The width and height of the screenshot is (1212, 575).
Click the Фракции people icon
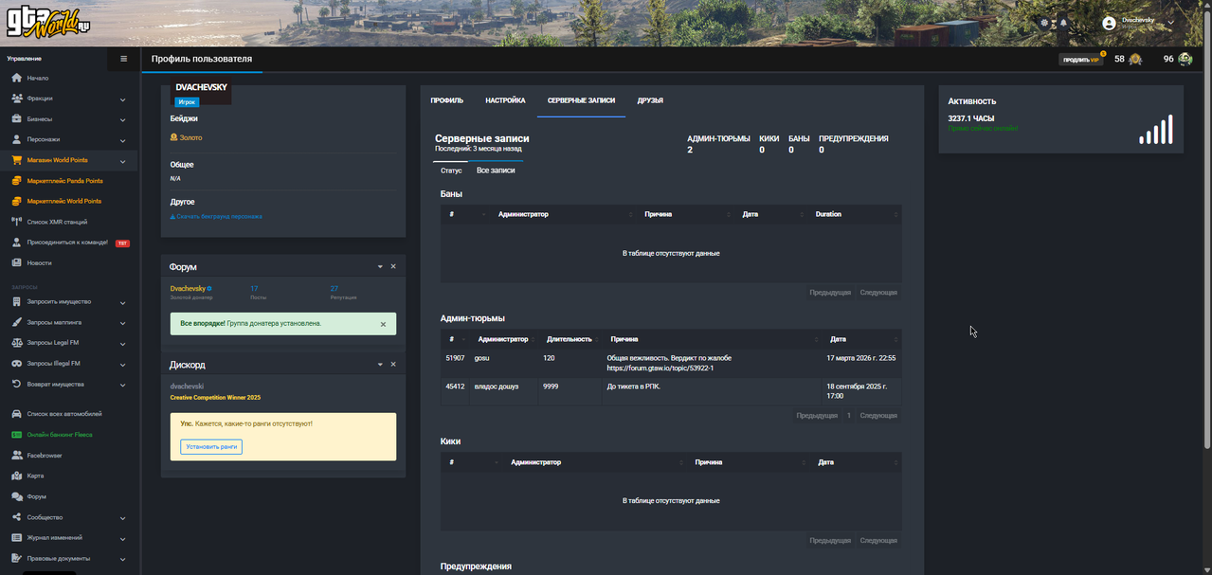pos(17,99)
